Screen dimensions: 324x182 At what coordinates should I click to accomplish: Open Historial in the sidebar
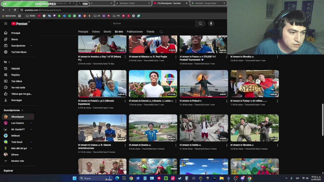coord(18,69)
